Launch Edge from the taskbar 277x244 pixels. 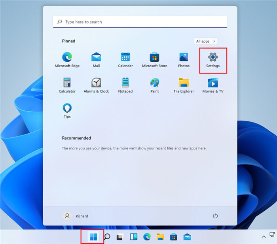[147, 237]
